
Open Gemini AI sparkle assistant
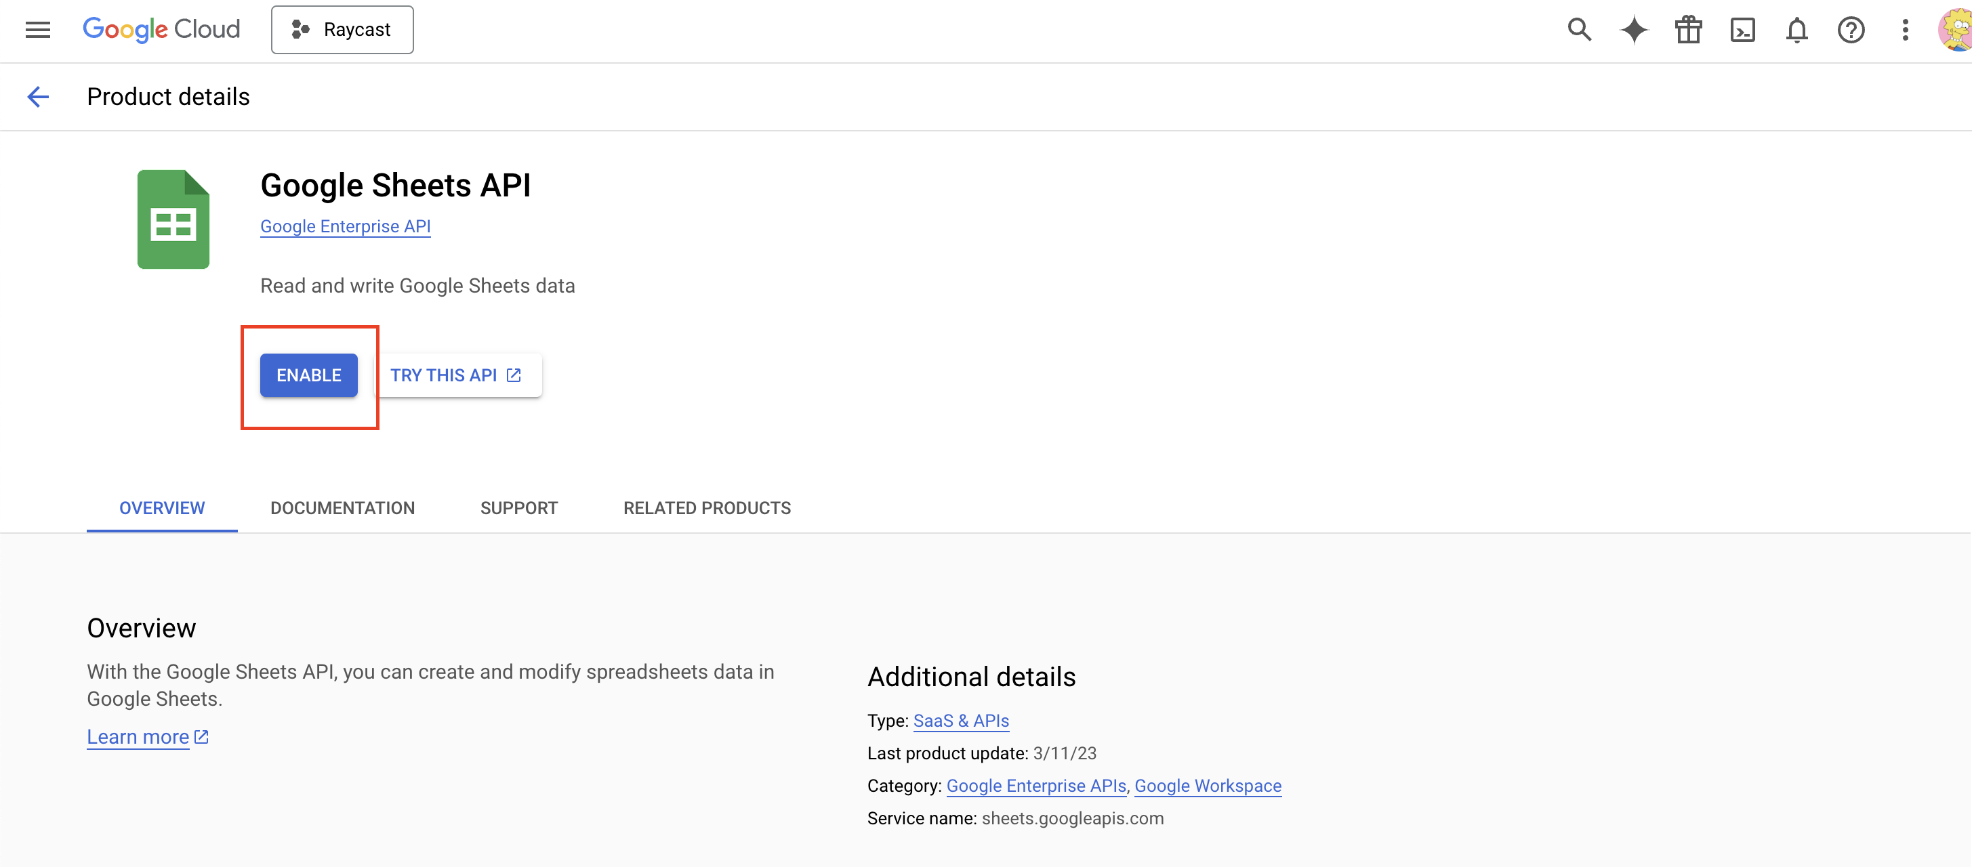1634,30
